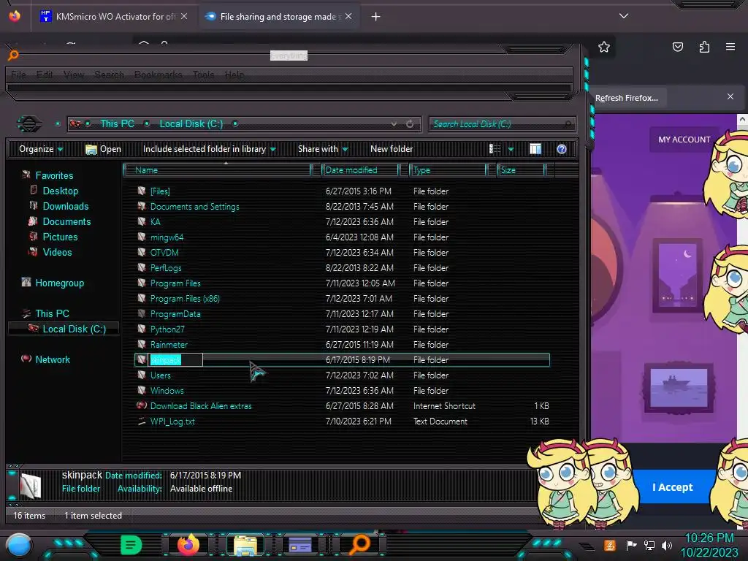Open Firefox from the taskbar
Screen dimensions: 748x561
tap(188, 545)
